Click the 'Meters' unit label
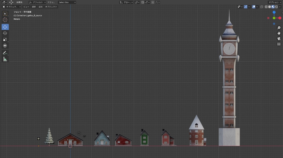283x158 pixels. pos(17,19)
